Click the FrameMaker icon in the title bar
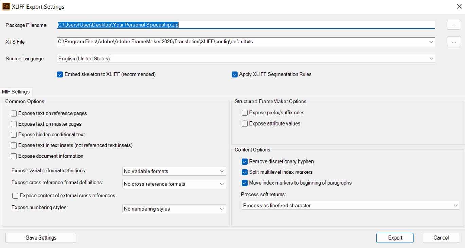This screenshot has width=465, height=248. (5, 6)
